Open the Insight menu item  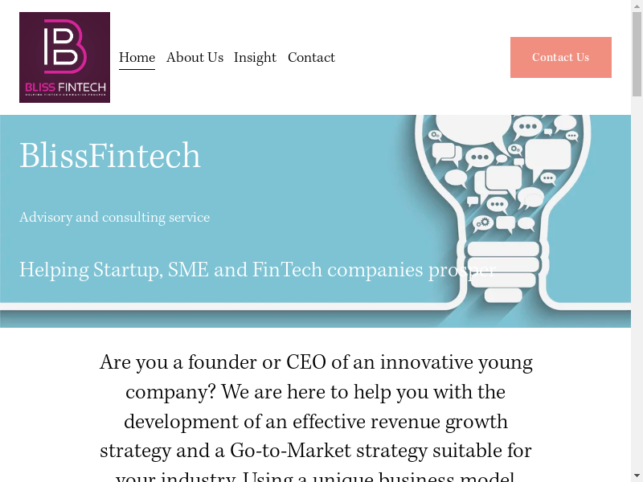[x=255, y=58]
